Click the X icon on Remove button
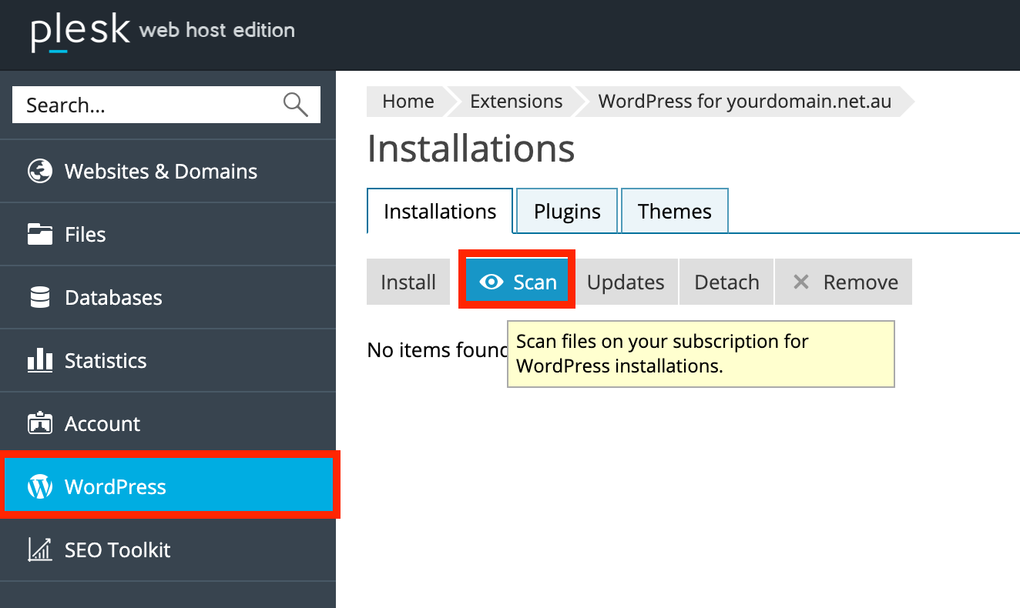This screenshot has height=608, width=1020. [x=801, y=282]
